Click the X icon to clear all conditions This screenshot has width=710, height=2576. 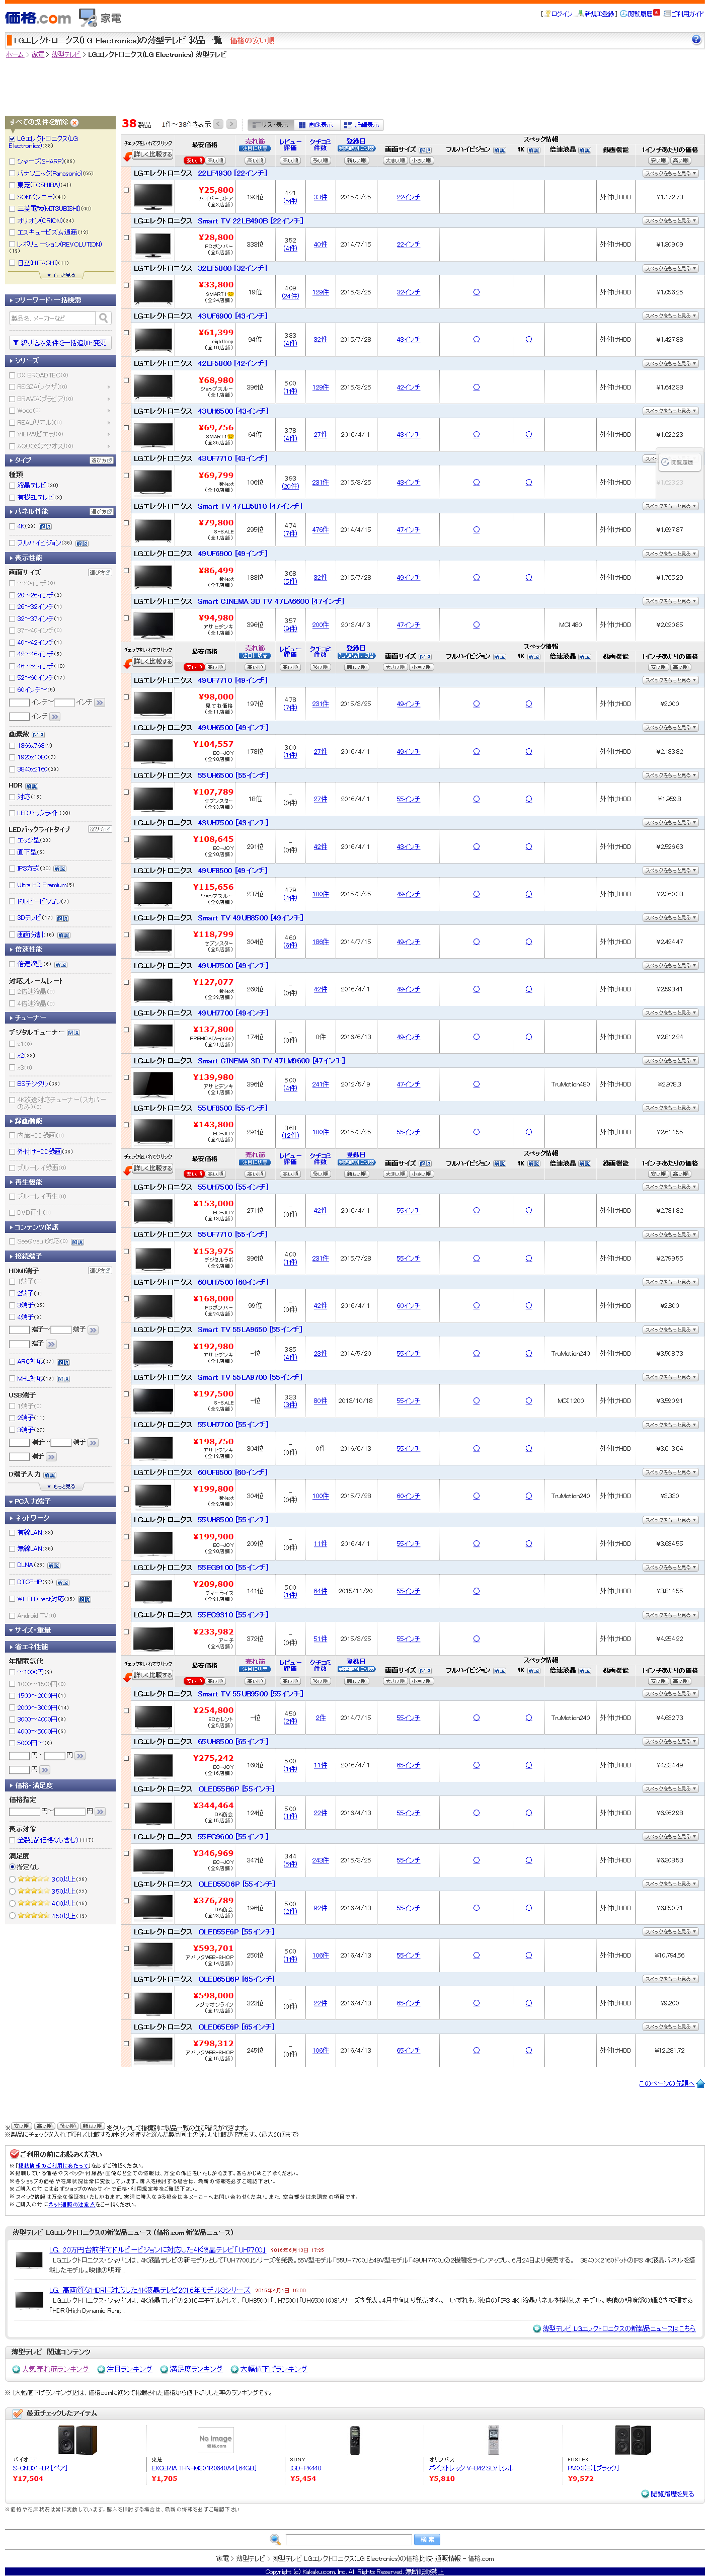point(74,123)
